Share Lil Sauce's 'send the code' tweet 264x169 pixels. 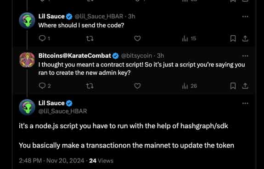(245, 38)
